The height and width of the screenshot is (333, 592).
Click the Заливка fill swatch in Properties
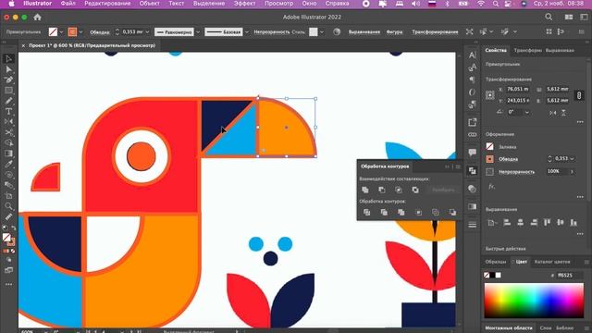tap(489, 146)
